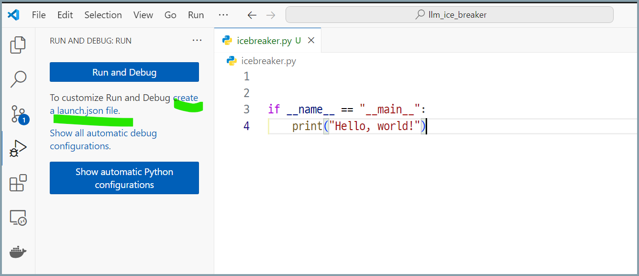The image size is (639, 276).
Task: Navigate back using the back arrow
Action: click(252, 15)
